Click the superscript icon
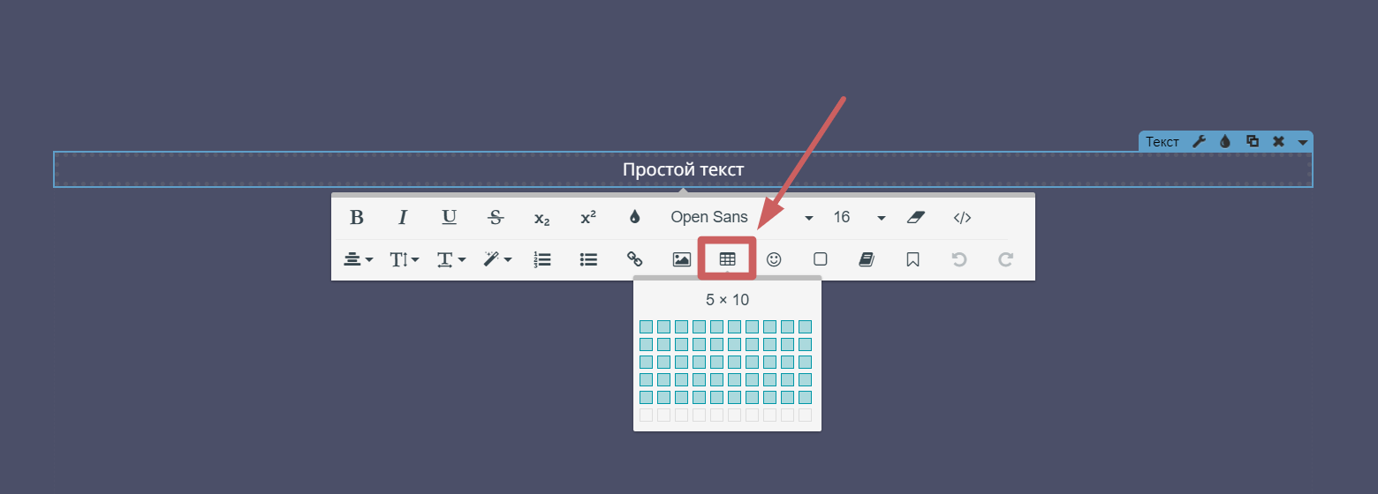This screenshot has height=494, width=1378. [587, 218]
